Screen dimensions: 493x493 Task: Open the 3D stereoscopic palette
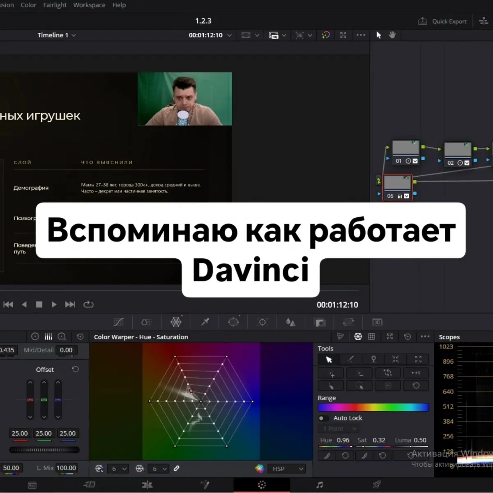point(377,322)
